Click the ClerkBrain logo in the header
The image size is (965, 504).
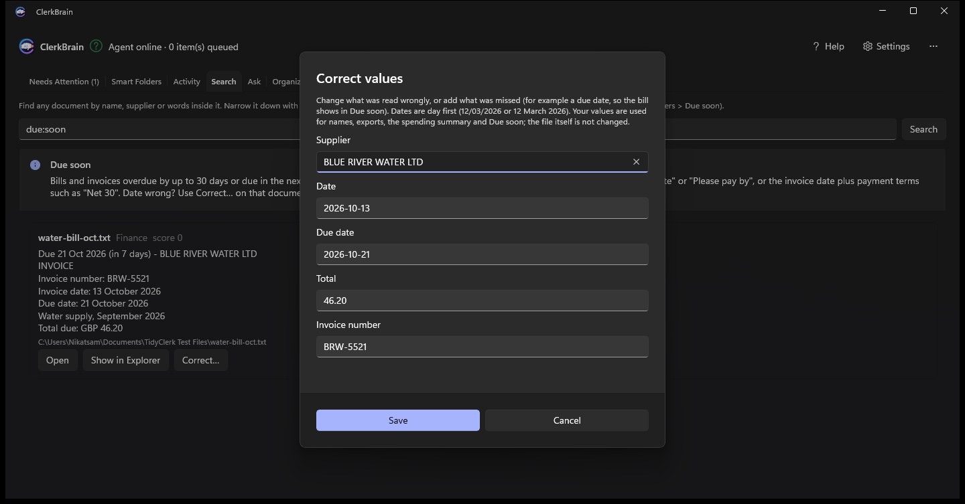(27, 47)
